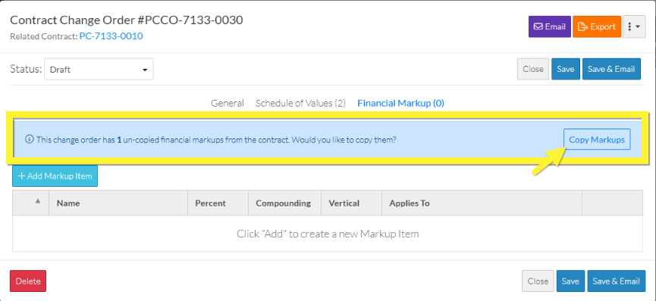
Task: Click the bottom Save & Email button
Action: point(617,281)
